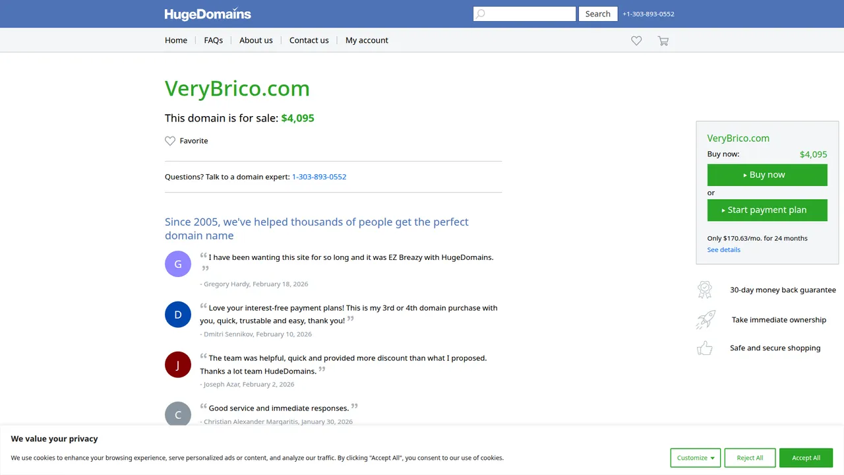Click the magnifier icon in search box

(x=481, y=14)
